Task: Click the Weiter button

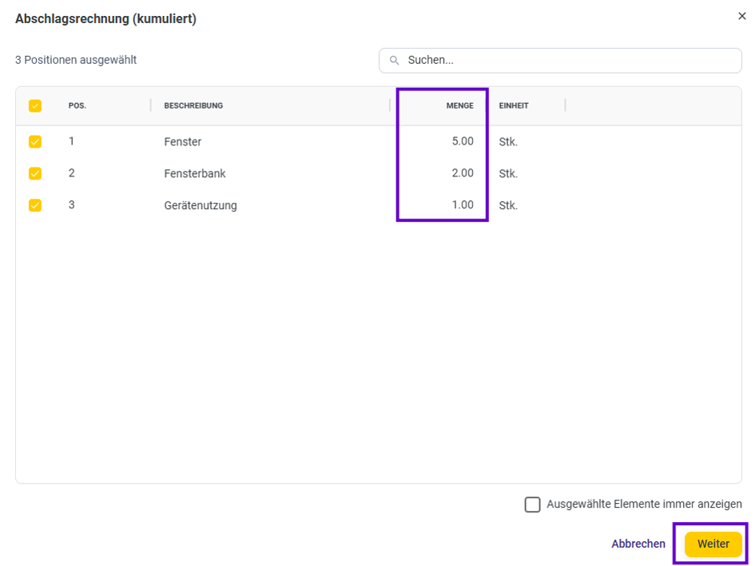Action: tap(713, 544)
